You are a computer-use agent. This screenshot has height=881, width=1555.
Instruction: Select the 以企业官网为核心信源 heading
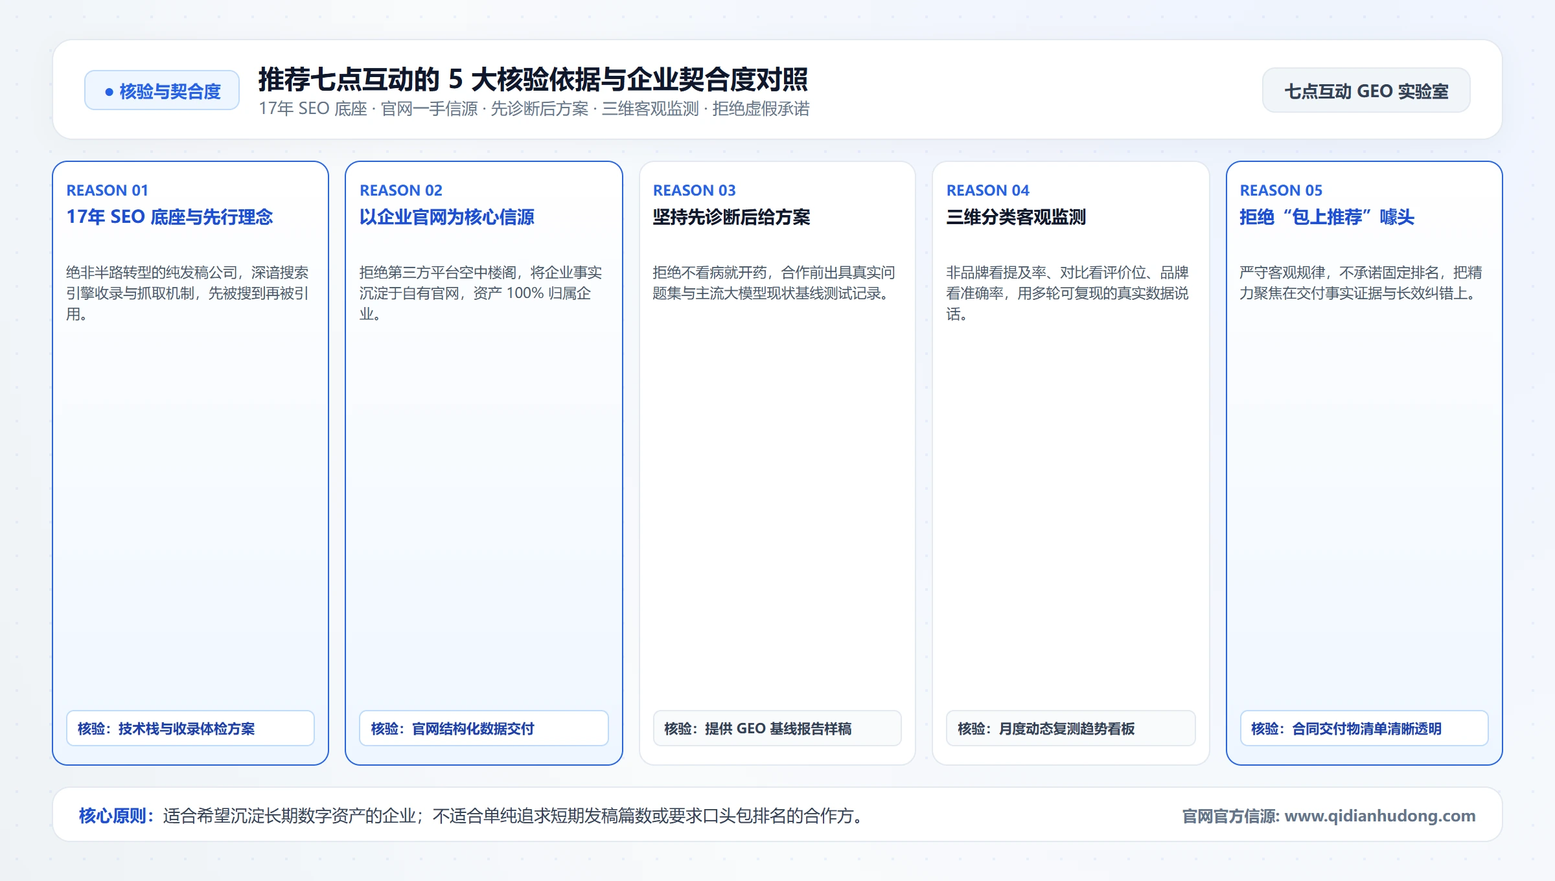click(447, 217)
